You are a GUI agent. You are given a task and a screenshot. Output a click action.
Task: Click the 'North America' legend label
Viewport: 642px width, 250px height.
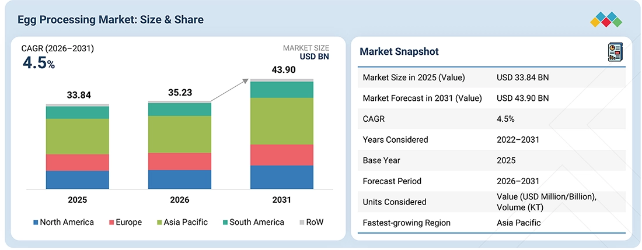[x=67, y=222]
